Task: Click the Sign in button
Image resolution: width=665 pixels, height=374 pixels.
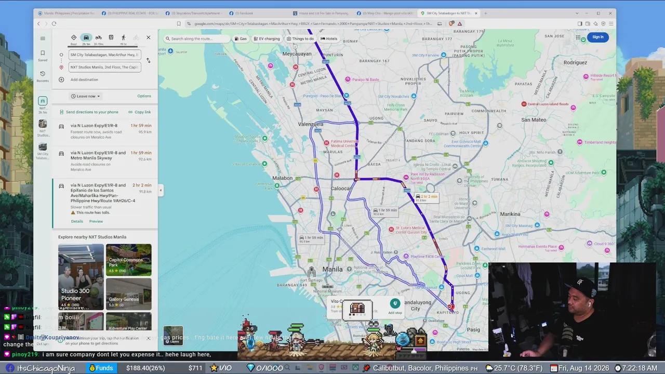Action: tap(597, 37)
